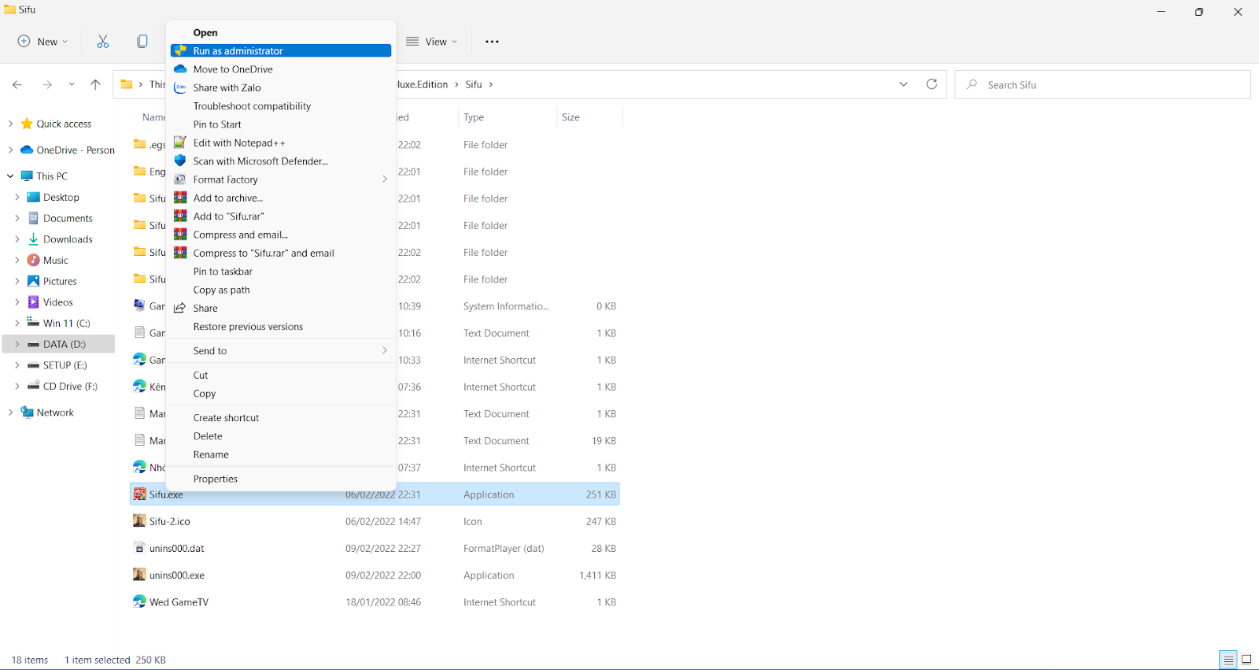Click the Downloads arrow icon in sidebar
The image size is (1259, 670).
33,239
